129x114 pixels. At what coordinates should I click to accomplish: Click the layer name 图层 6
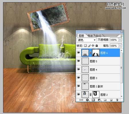(104, 53)
